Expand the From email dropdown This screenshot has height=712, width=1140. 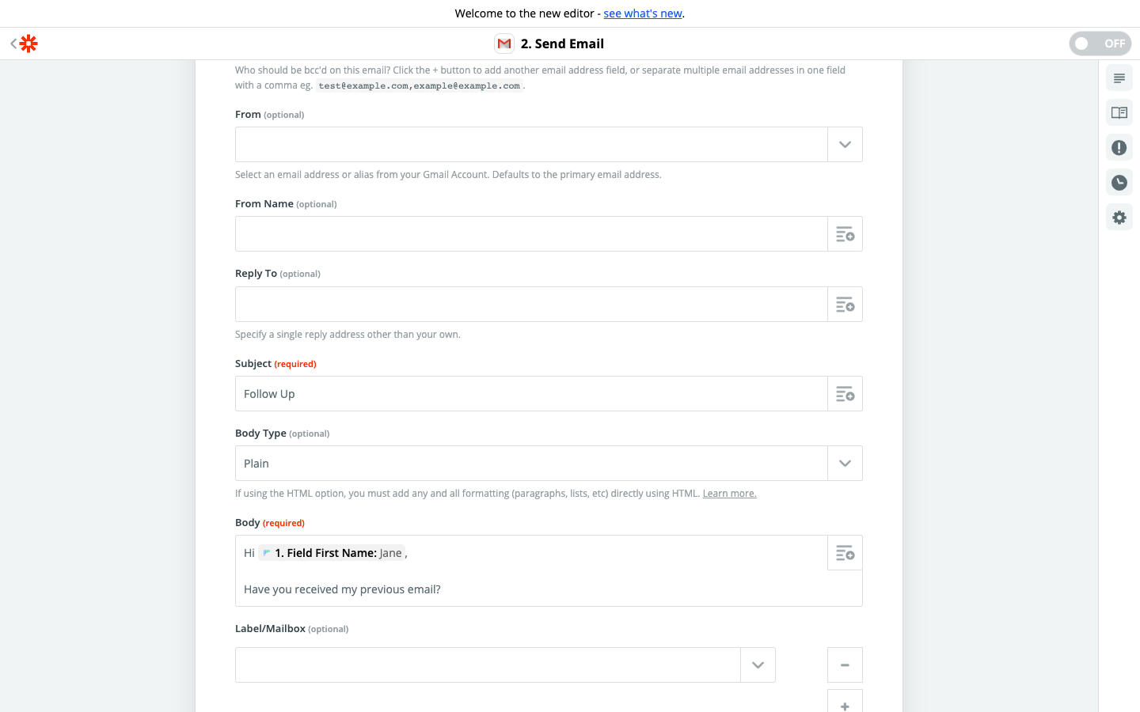coord(845,145)
